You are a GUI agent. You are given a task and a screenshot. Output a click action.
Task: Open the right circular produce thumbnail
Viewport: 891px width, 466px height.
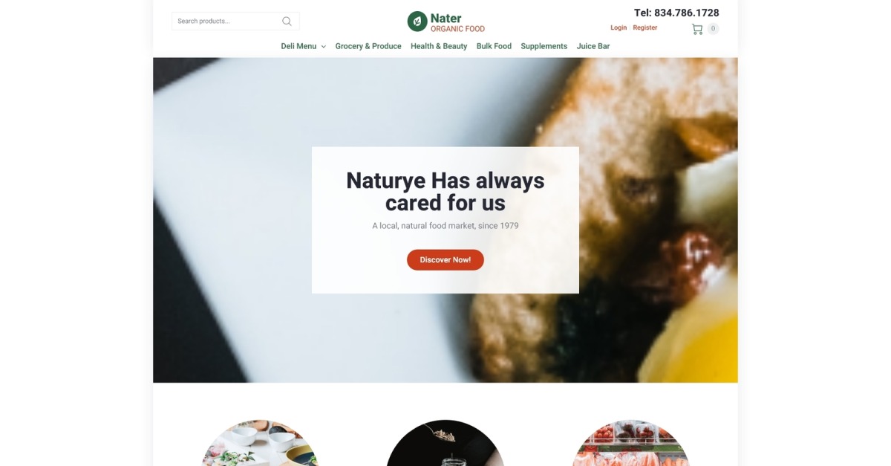[630, 443]
